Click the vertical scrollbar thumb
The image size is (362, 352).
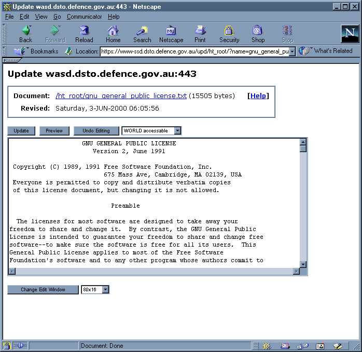tap(303, 148)
